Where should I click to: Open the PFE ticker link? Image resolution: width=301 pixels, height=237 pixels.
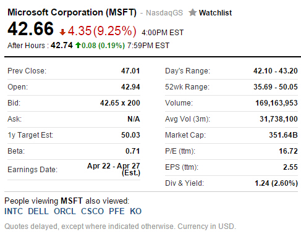pyautogui.click(x=117, y=211)
